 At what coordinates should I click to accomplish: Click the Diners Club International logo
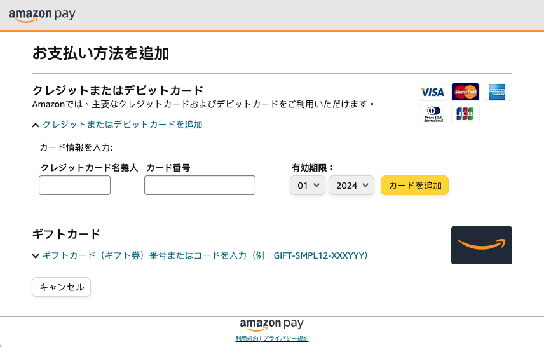point(433,114)
